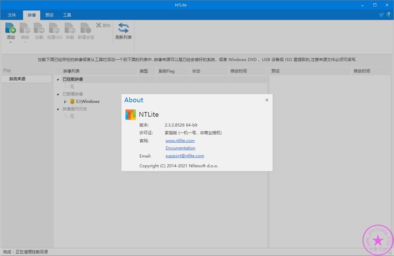Click the status bar text 完成 - 正在清理挂载目录

[x=25, y=252]
